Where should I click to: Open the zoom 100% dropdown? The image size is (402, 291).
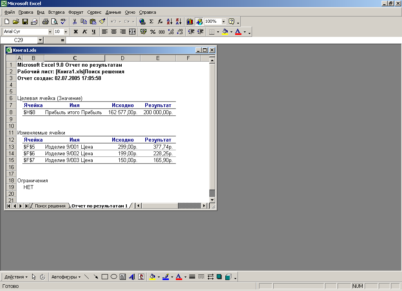223,22
